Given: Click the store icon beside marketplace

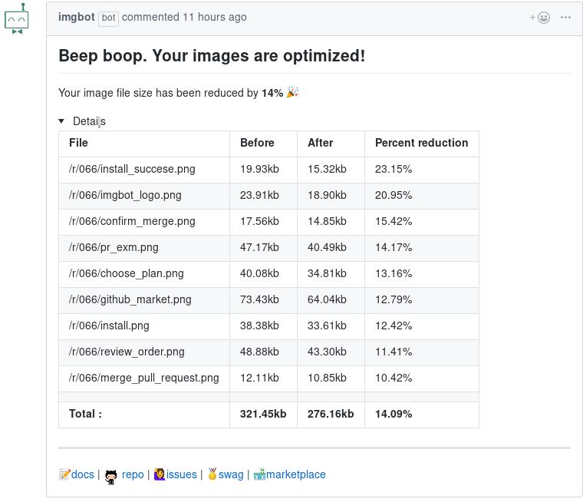Looking at the screenshot, I should click(259, 474).
